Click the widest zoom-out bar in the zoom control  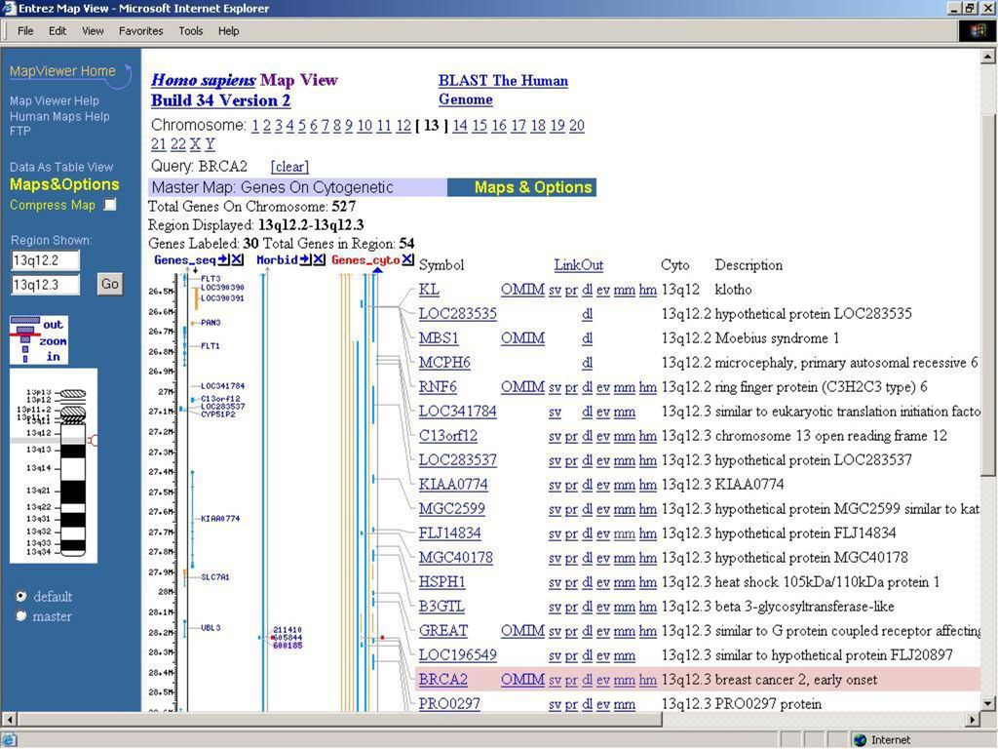25,320
